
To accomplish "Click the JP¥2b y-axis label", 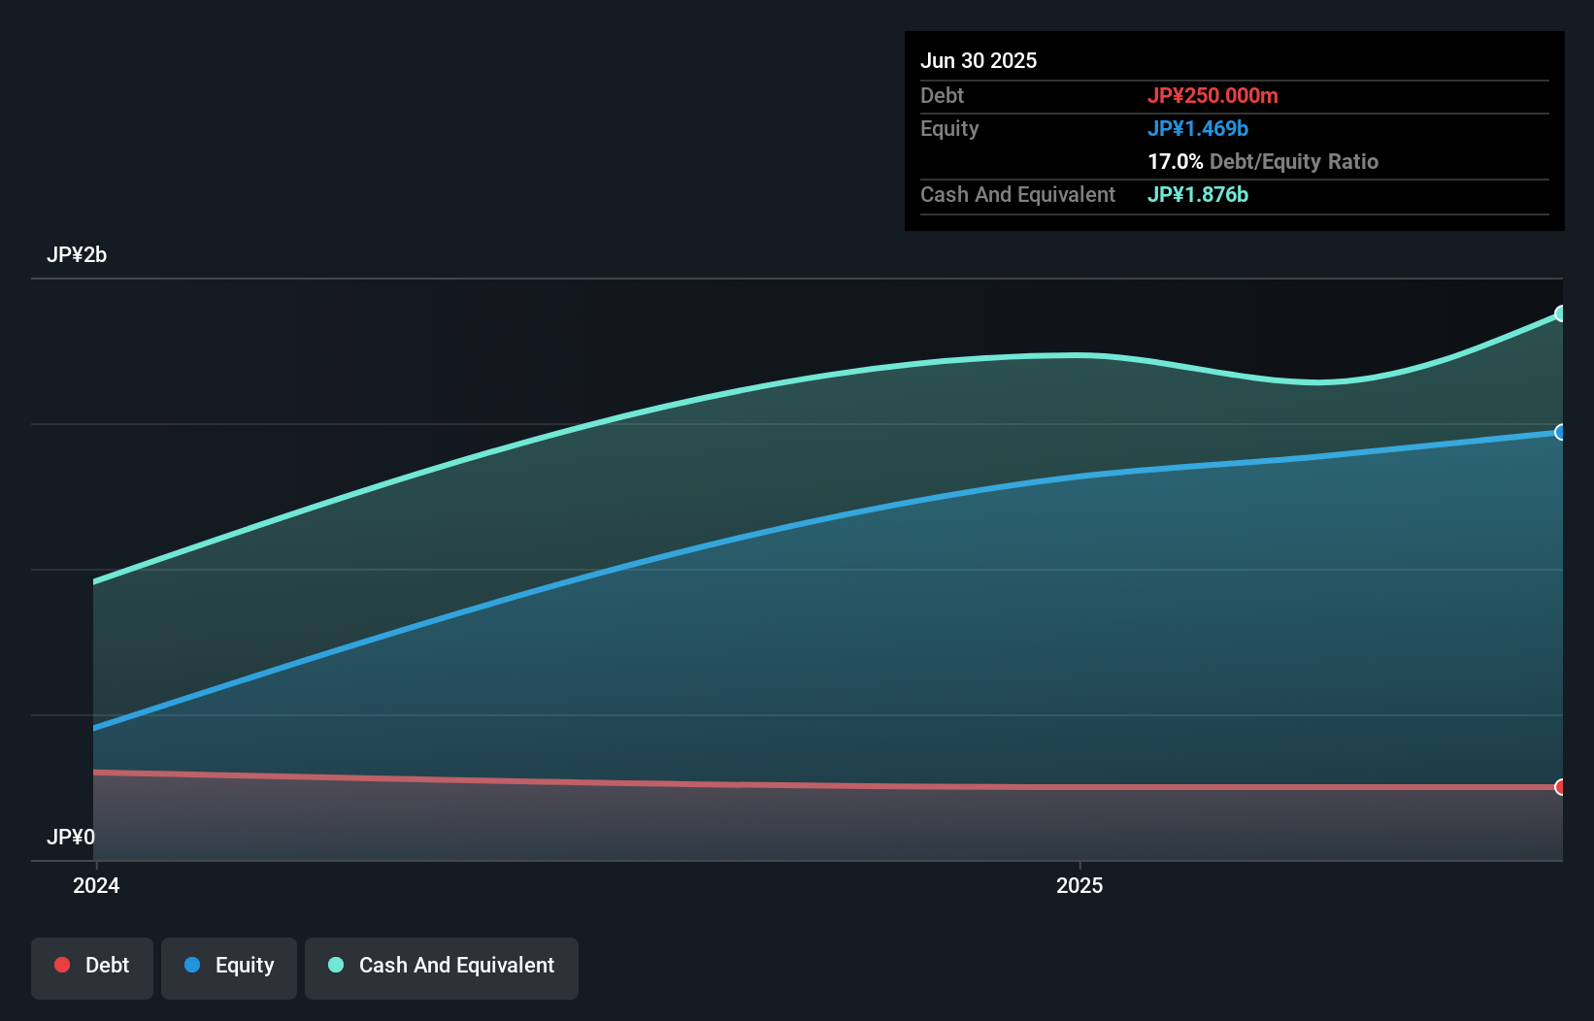I will click(77, 255).
